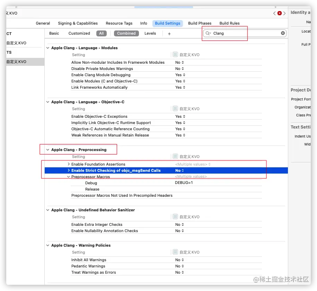Select highlighted 自定义KVO target in sidebar
This screenshot has width=317, height=291.
pos(25,62)
